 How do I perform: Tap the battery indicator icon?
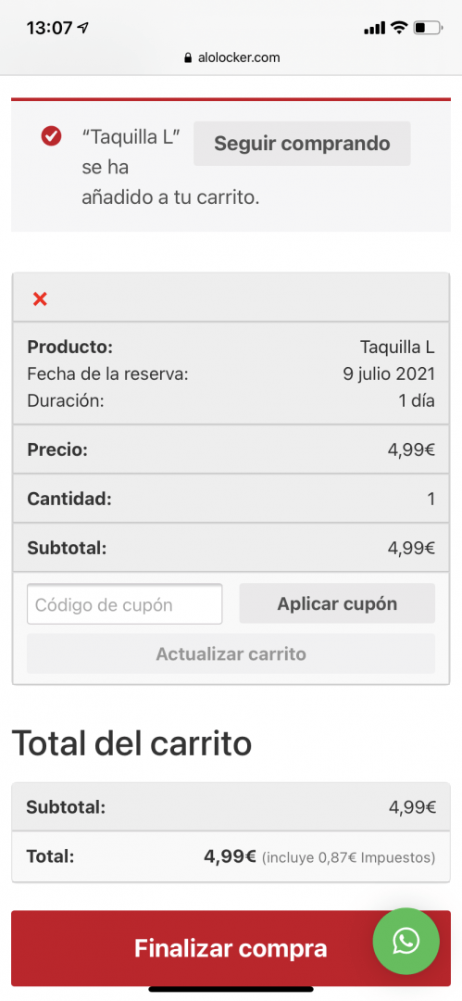pyautogui.click(x=428, y=28)
